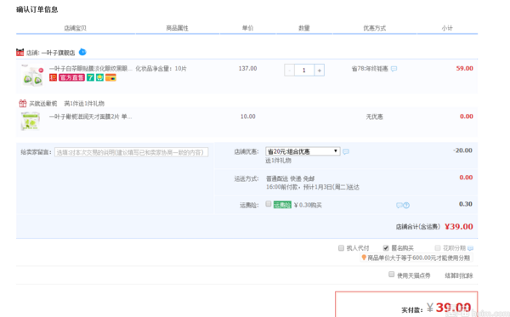The image size is (510, 317).
Task: Click the ¥0.30购买 insurance price text
Action: (308, 205)
